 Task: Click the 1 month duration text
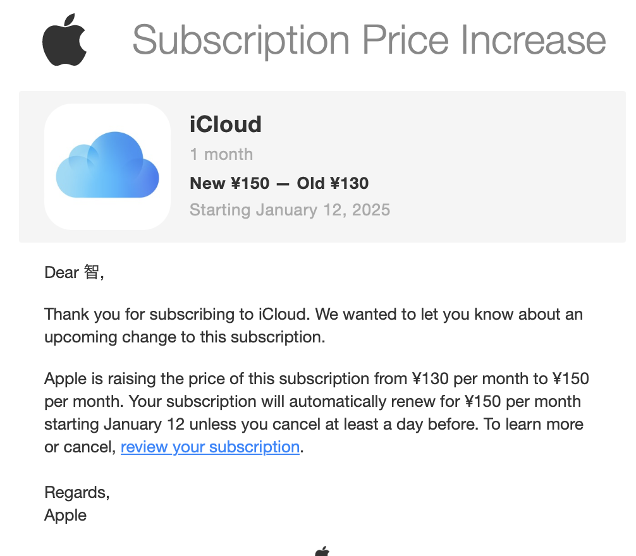221,154
